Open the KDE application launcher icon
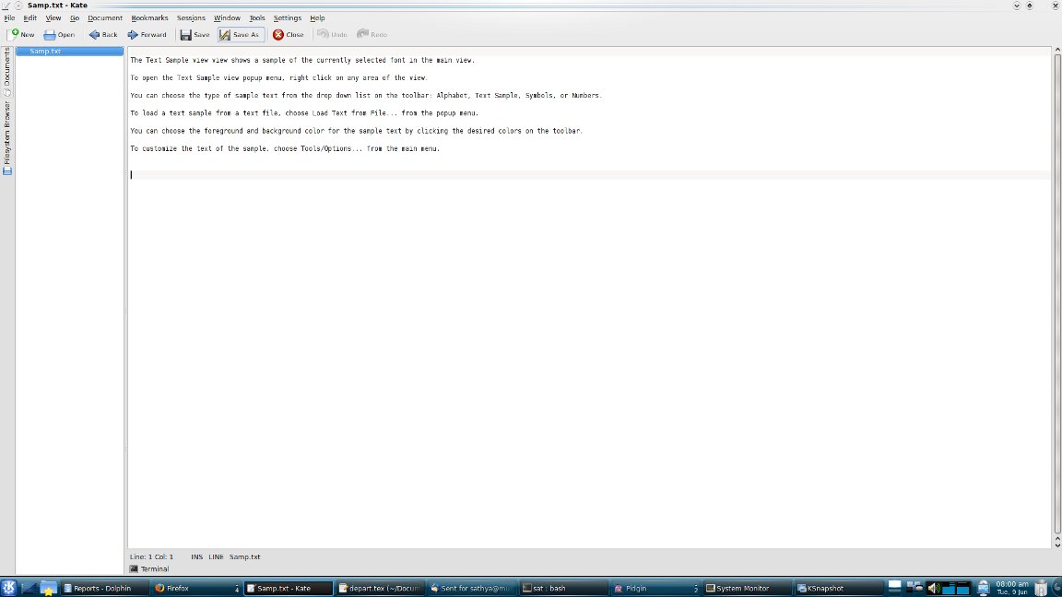The height and width of the screenshot is (597, 1062). [9, 588]
